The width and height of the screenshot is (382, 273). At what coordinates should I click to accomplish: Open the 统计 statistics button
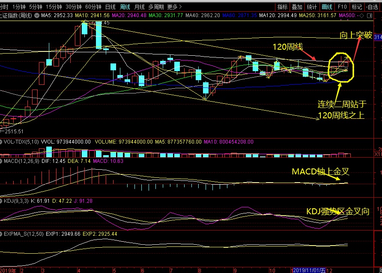312,7
